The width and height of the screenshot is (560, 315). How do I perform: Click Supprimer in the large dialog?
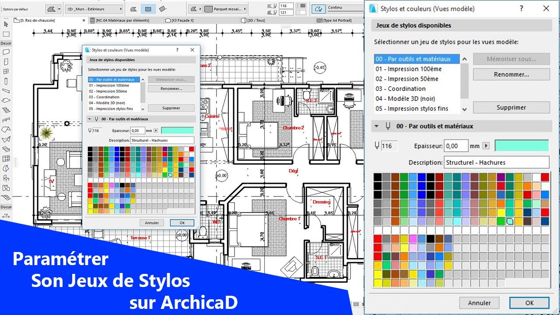point(511,107)
